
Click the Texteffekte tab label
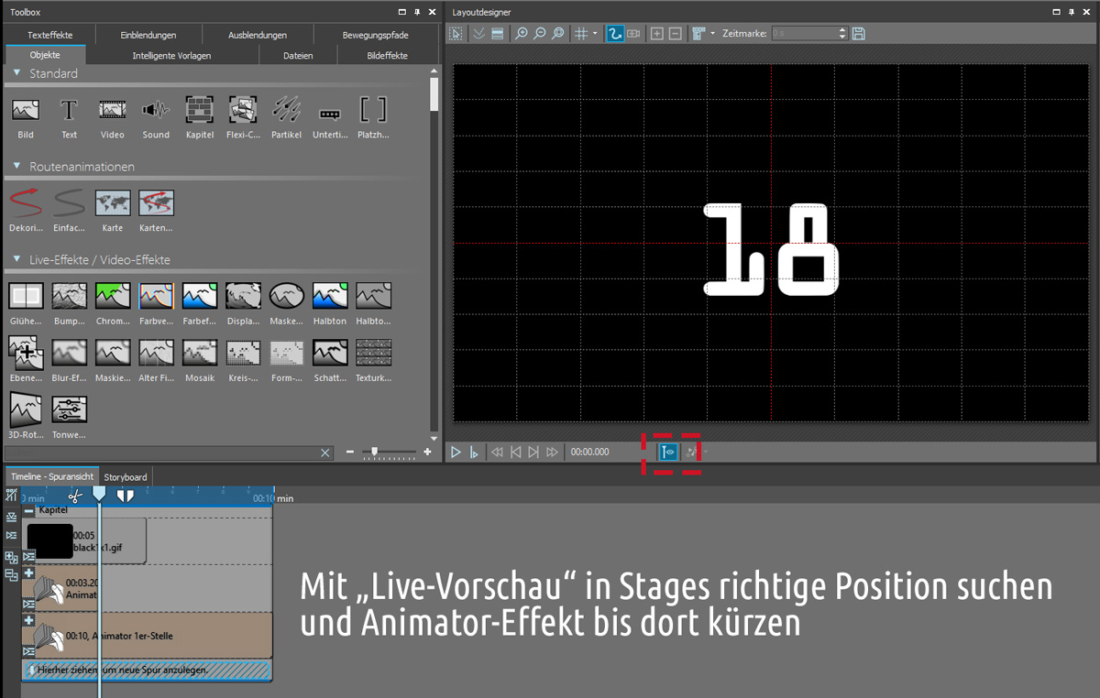[x=49, y=35]
